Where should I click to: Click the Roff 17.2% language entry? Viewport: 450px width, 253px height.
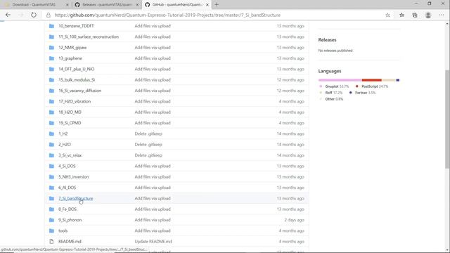331,93
